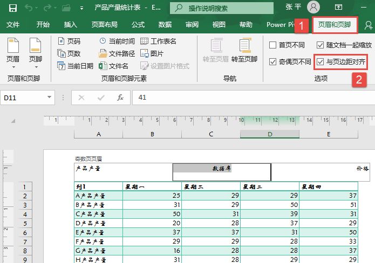Select column C header

(211, 134)
